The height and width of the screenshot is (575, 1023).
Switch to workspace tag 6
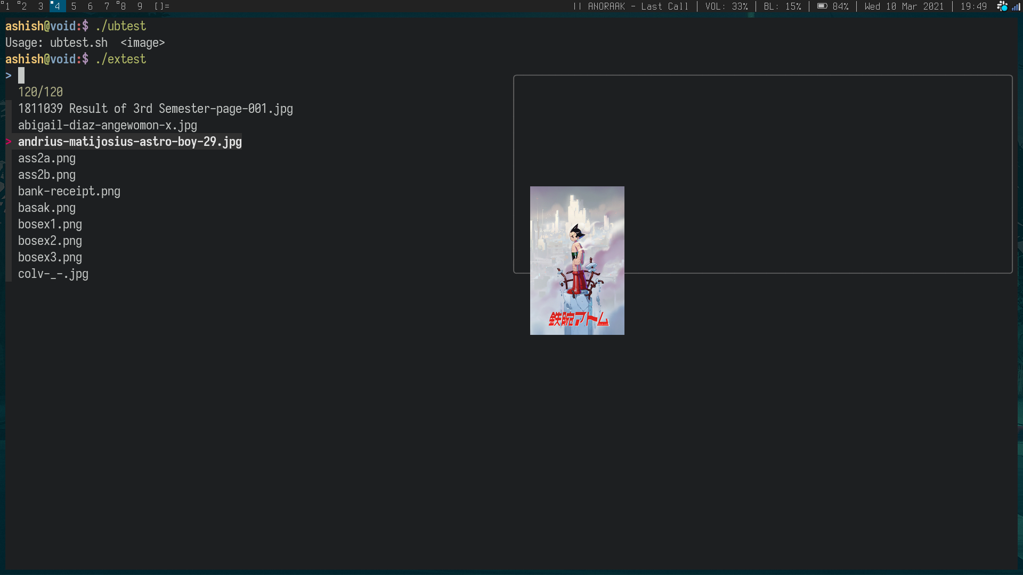90,6
